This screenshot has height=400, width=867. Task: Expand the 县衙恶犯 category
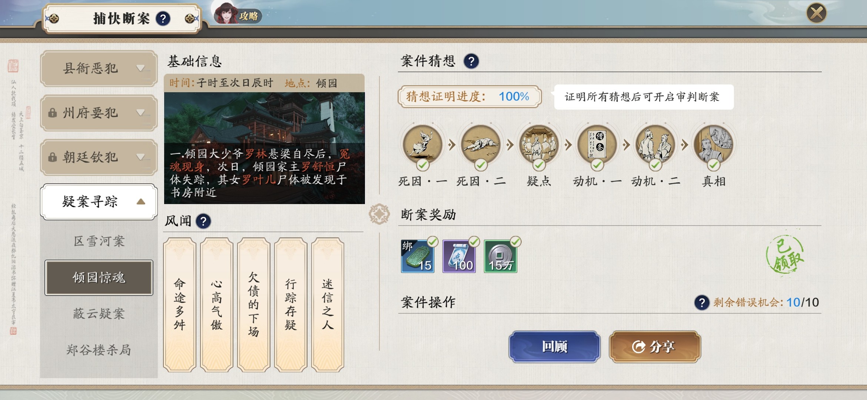pos(99,69)
